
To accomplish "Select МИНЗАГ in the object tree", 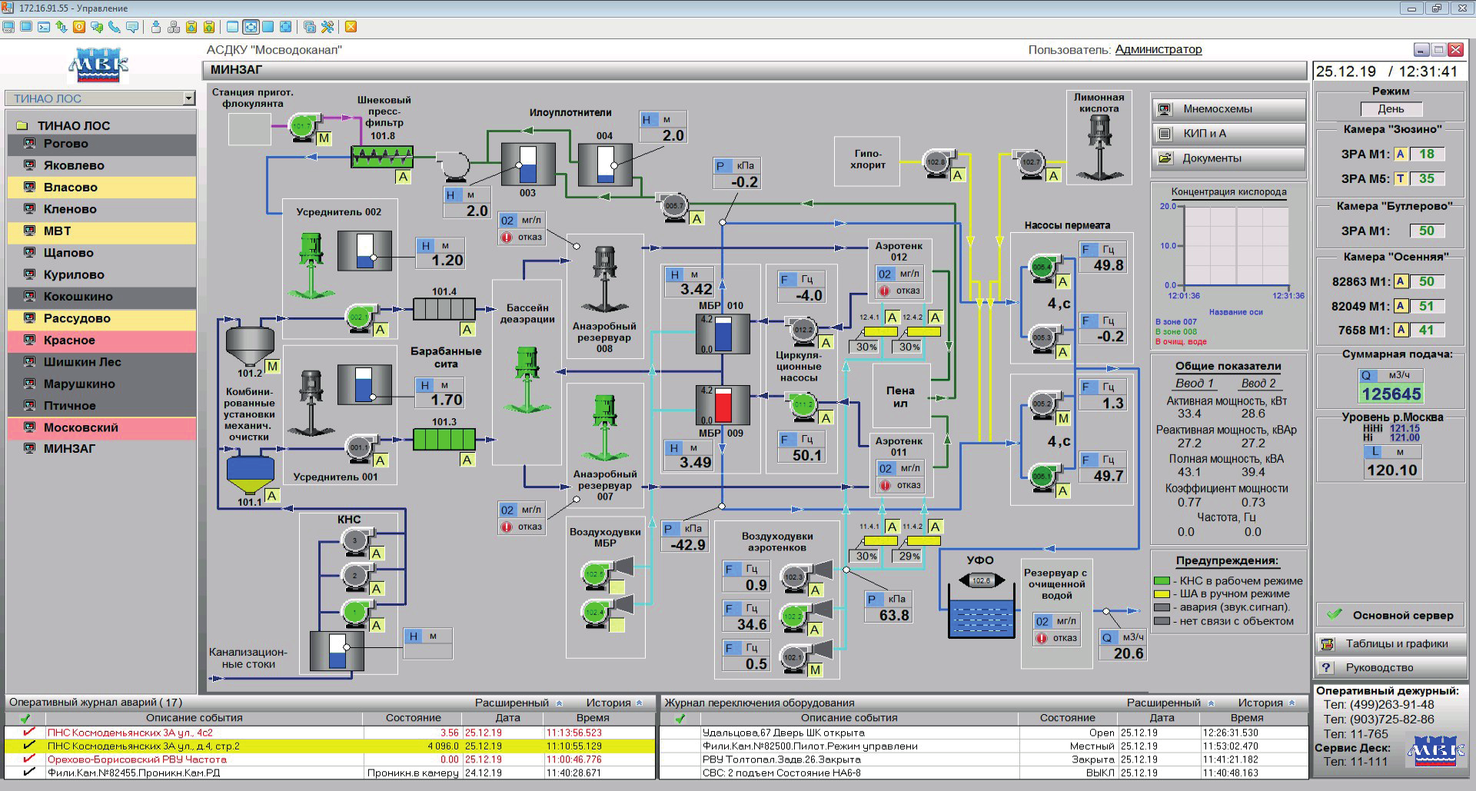I will pos(102,449).
